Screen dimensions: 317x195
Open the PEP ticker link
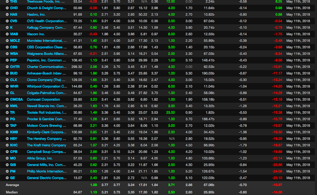point(13,60)
